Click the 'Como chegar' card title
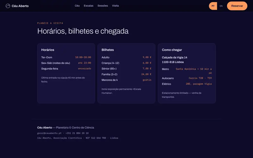This screenshot has width=253, height=158. point(172,50)
